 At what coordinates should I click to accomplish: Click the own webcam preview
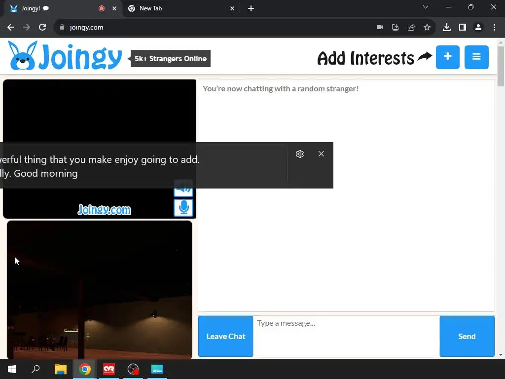click(100, 290)
